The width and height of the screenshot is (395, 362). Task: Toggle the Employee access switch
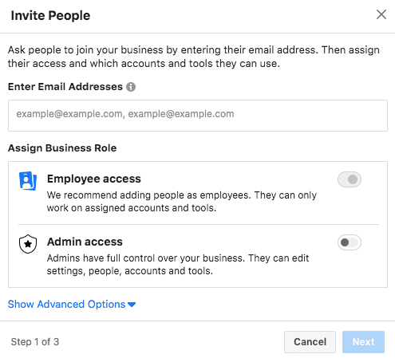click(x=350, y=179)
